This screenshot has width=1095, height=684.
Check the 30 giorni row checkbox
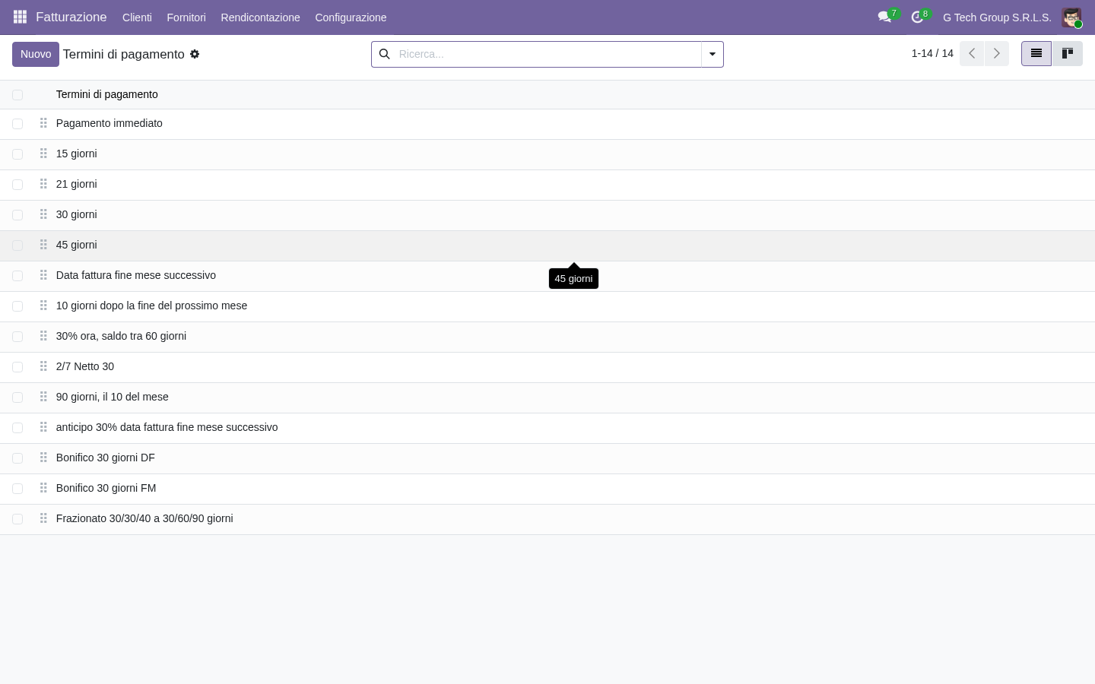17,215
